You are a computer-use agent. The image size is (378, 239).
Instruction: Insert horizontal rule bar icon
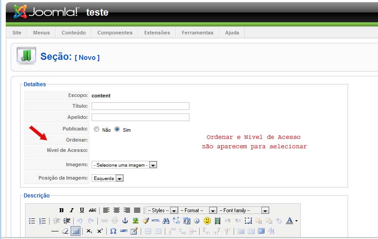(123, 231)
